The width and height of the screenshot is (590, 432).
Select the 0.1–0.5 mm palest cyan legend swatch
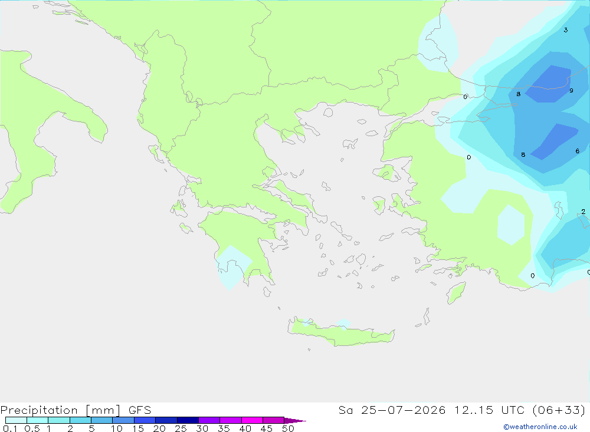[x=16, y=420]
